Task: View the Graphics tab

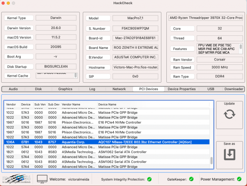Action: click(x=65, y=89)
